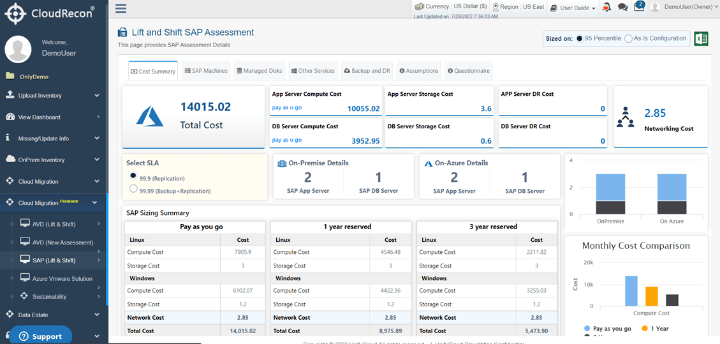Click the Azure Vmware Solution monitor icon

[26, 278]
